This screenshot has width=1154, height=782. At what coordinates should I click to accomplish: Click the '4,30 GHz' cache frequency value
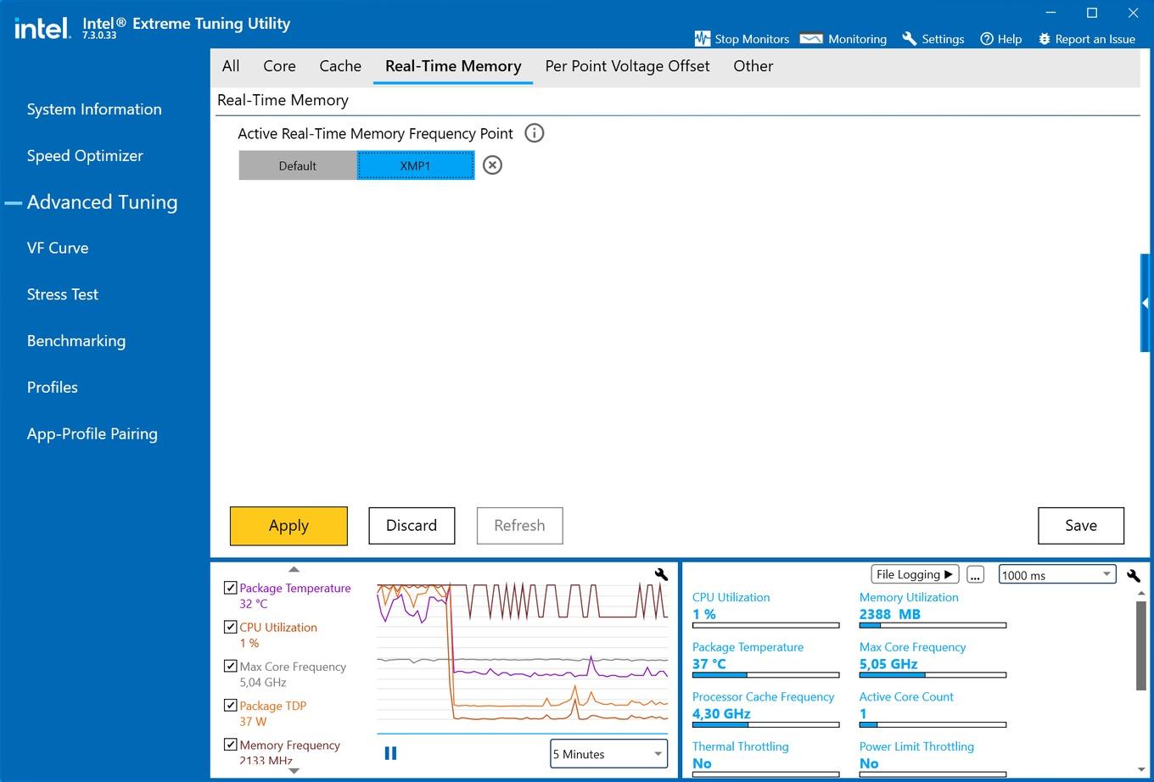[721, 714]
